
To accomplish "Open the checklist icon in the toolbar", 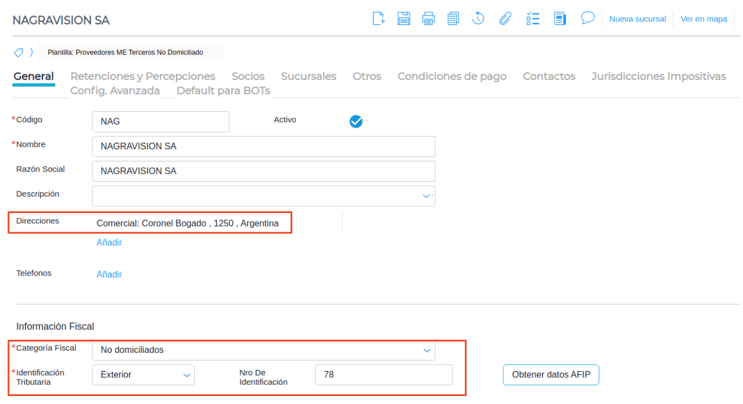I will (x=532, y=19).
